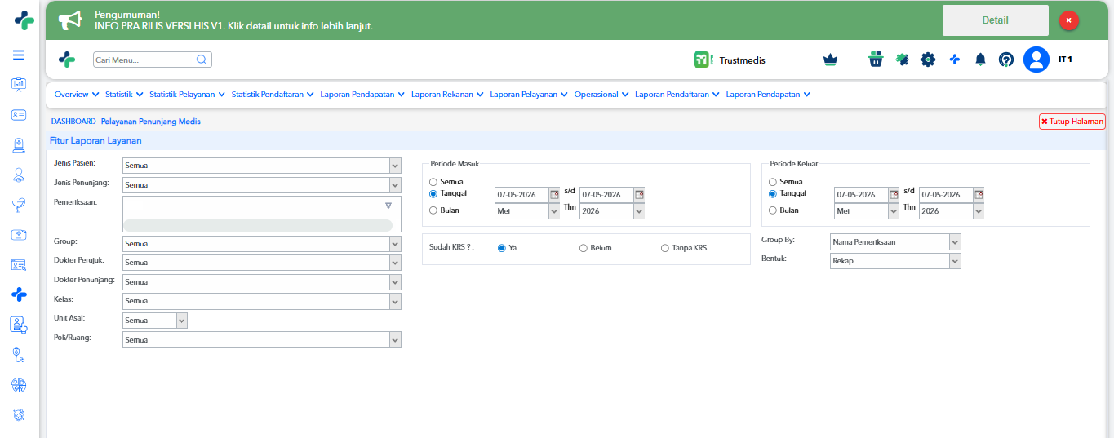This screenshot has height=438, width=1114.
Task: Click the shopping basket icon
Action: click(x=876, y=60)
